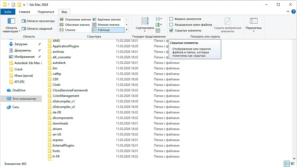Switch to details view icon in status bar

[287, 164]
